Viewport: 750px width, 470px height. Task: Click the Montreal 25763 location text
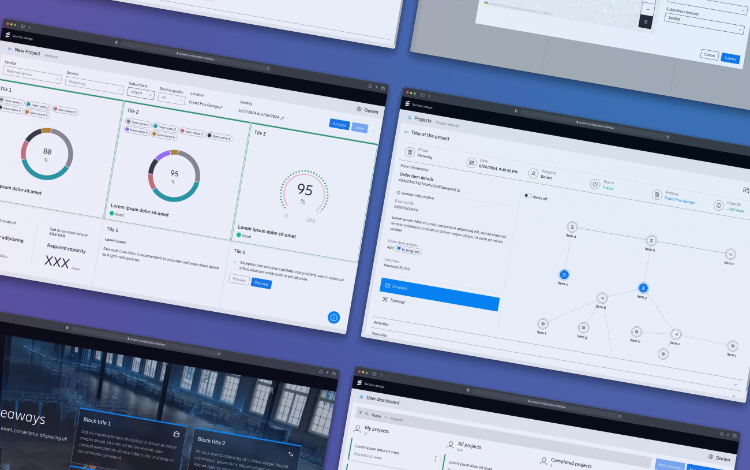coord(397,267)
